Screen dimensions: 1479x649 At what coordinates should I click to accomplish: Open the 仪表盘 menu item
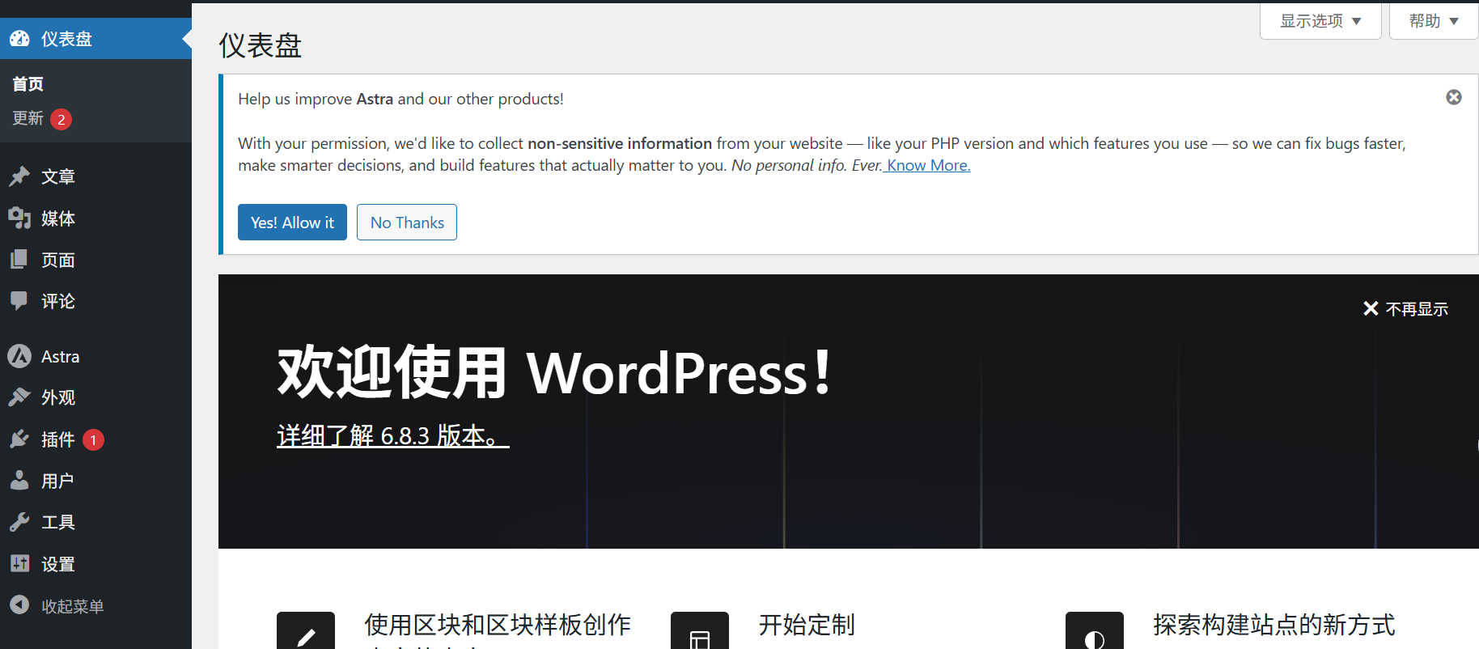[x=95, y=39]
